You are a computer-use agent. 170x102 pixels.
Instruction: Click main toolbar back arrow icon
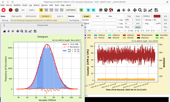coord(124,10)
